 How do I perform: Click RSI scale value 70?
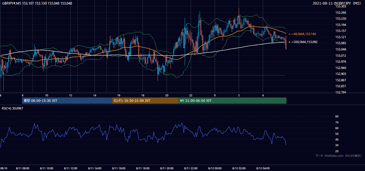tap(337, 122)
